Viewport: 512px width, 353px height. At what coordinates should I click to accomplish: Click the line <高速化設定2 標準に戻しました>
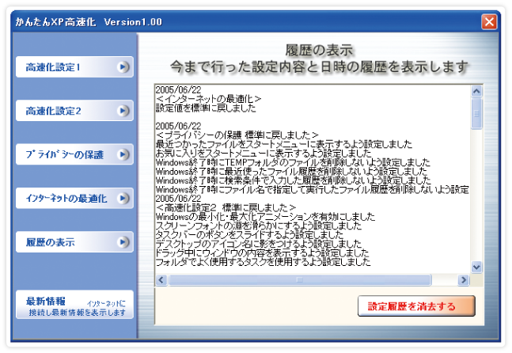tap(226, 207)
